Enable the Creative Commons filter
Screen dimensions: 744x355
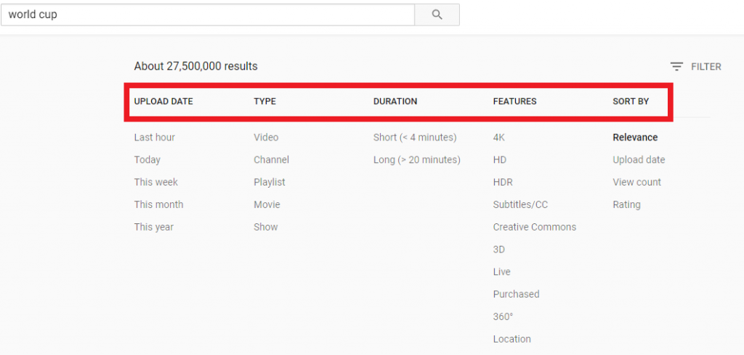tap(535, 227)
